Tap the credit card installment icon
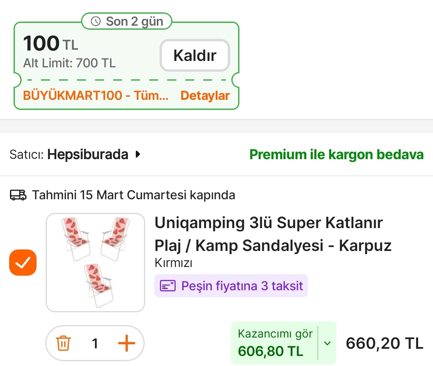 (x=168, y=286)
